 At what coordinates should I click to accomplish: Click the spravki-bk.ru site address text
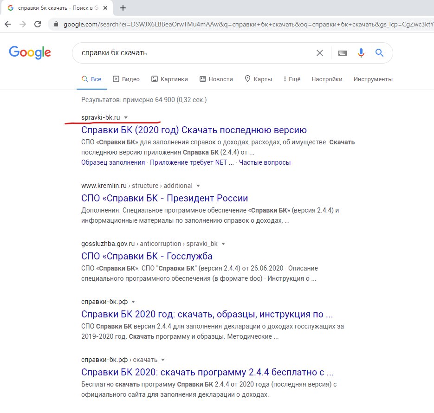coord(100,117)
